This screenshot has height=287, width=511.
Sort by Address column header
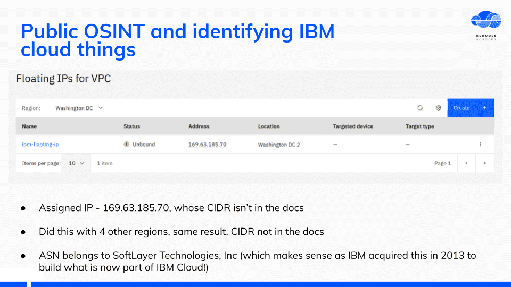(x=199, y=126)
